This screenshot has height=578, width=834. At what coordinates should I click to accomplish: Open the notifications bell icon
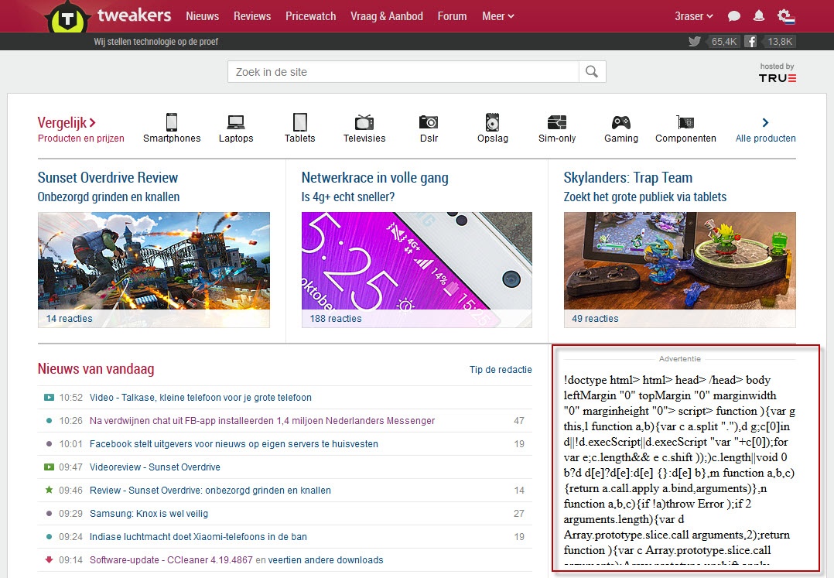click(x=759, y=16)
